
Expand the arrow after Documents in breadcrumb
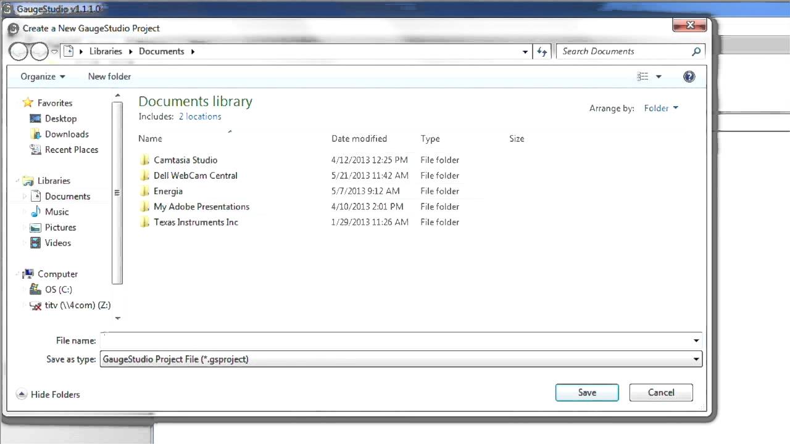pos(193,51)
